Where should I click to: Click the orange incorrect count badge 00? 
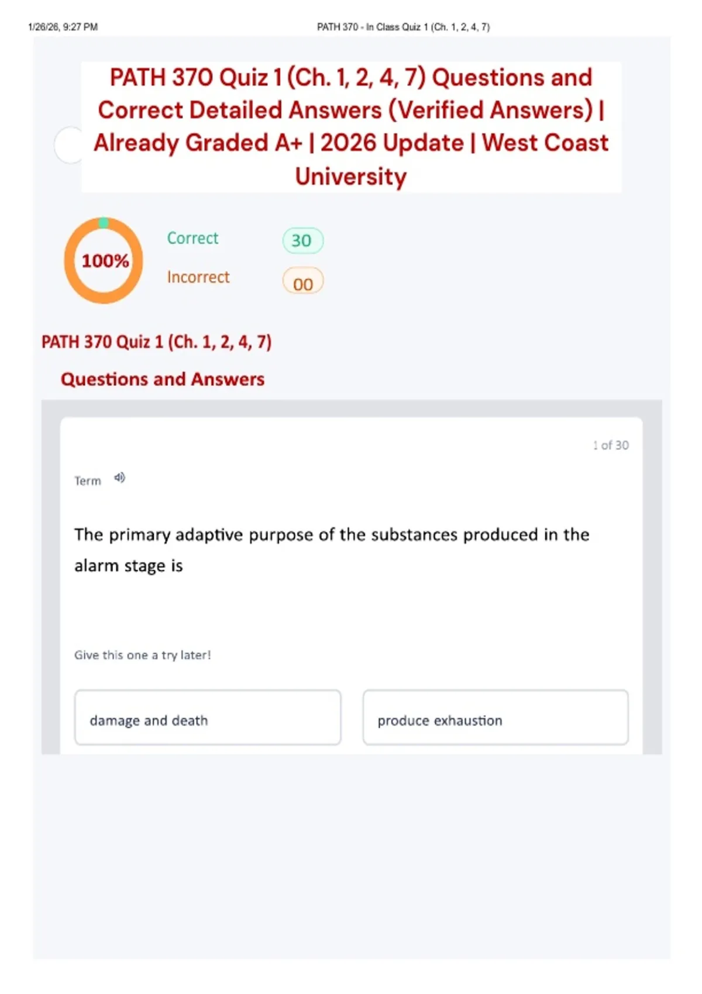pyautogui.click(x=302, y=282)
